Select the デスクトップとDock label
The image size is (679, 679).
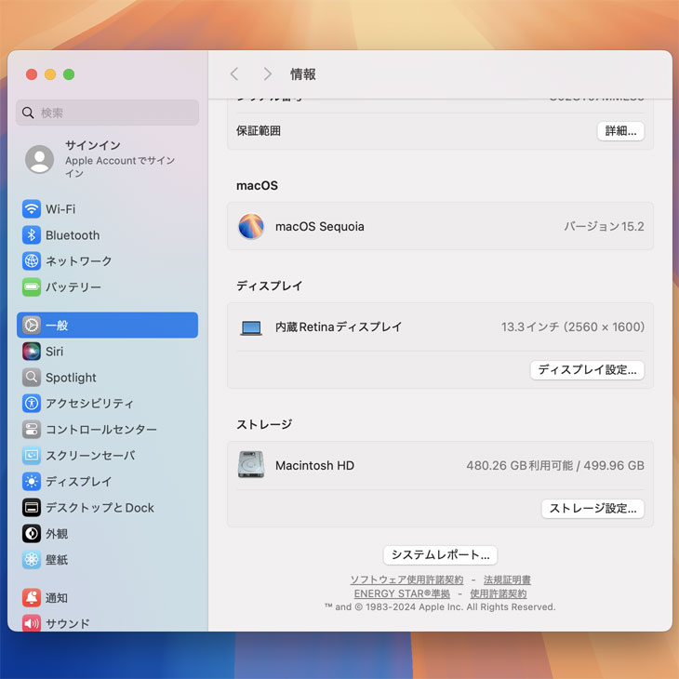point(100,508)
